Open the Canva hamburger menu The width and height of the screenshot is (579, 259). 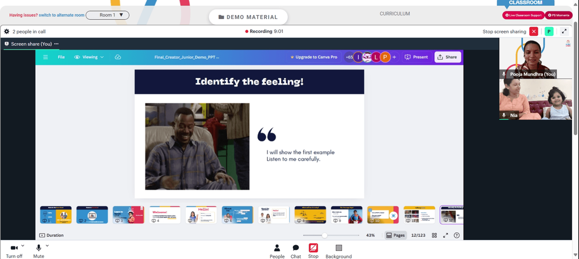[x=45, y=57]
